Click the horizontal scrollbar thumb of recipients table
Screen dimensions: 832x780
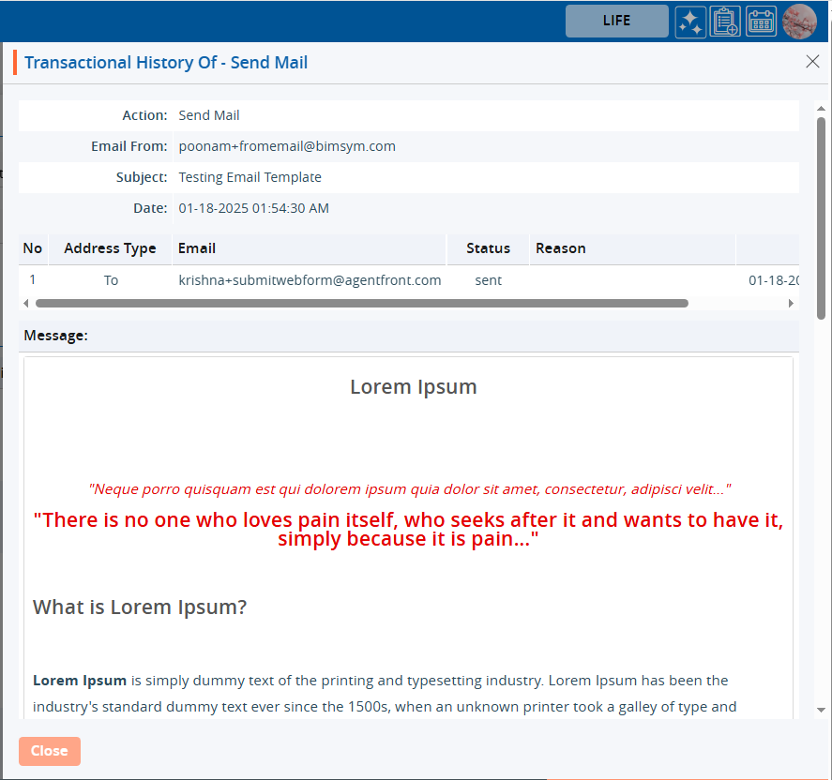pos(361,304)
